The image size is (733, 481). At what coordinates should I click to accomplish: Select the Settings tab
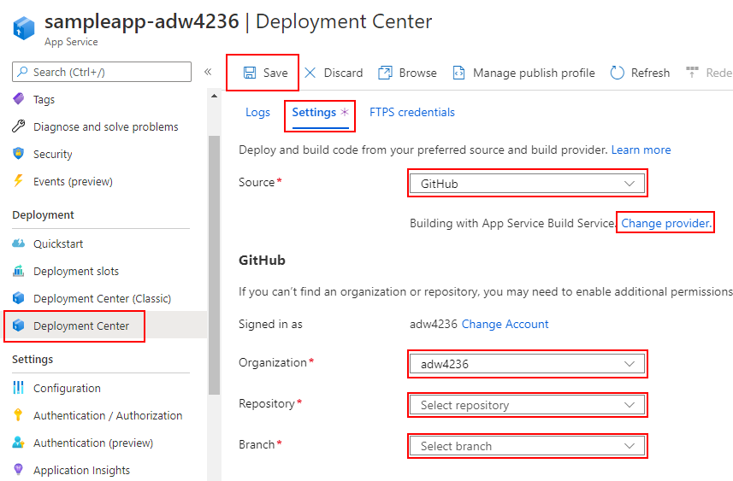(x=320, y=113)
